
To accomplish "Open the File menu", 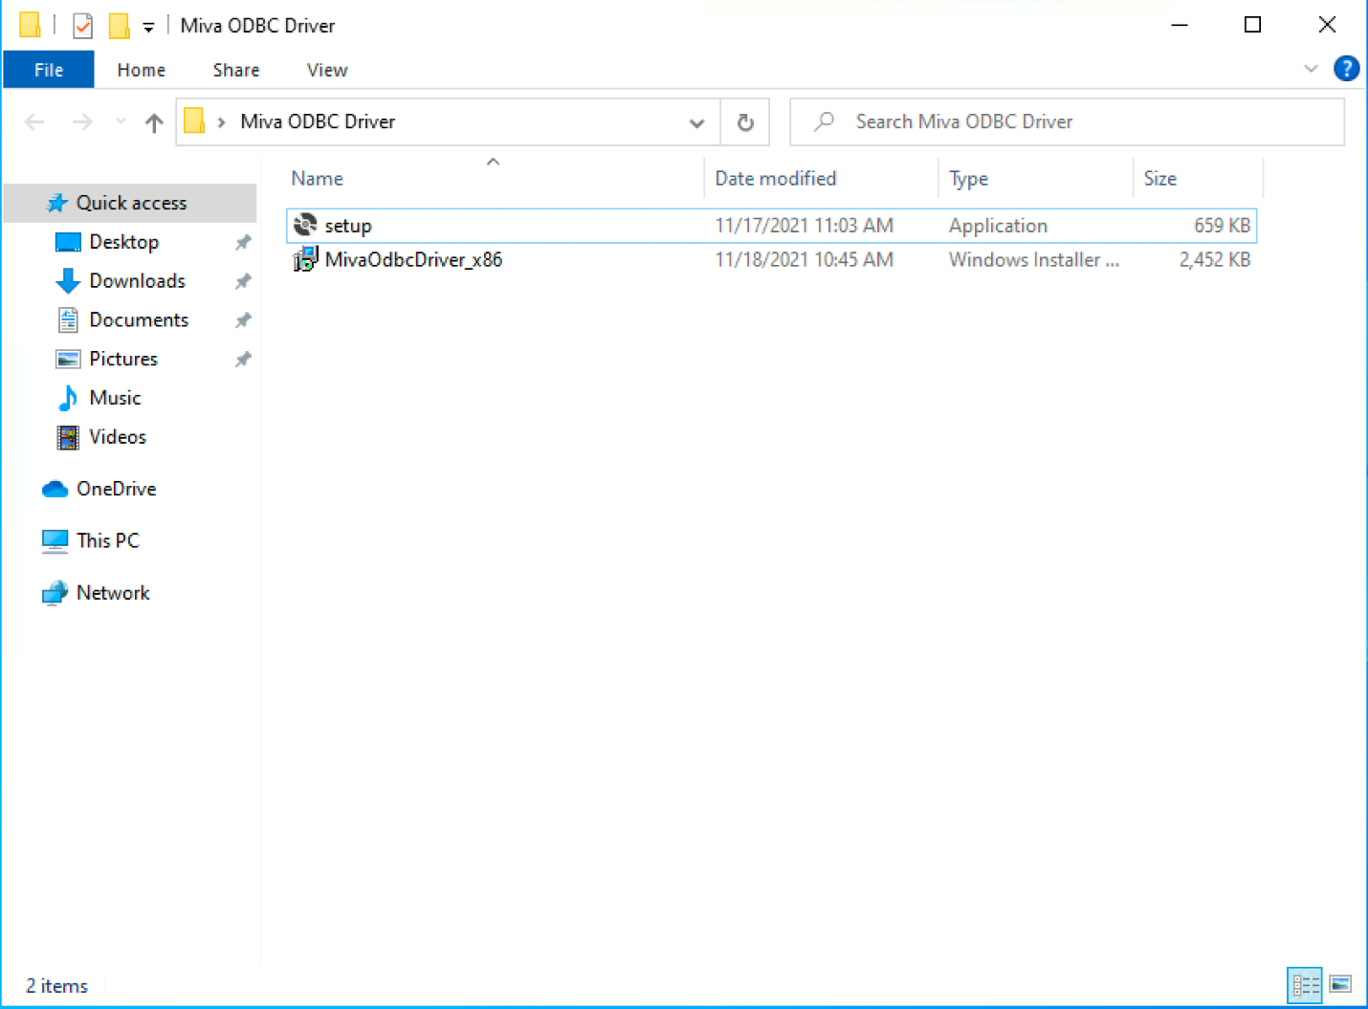I will coord(49,70).
